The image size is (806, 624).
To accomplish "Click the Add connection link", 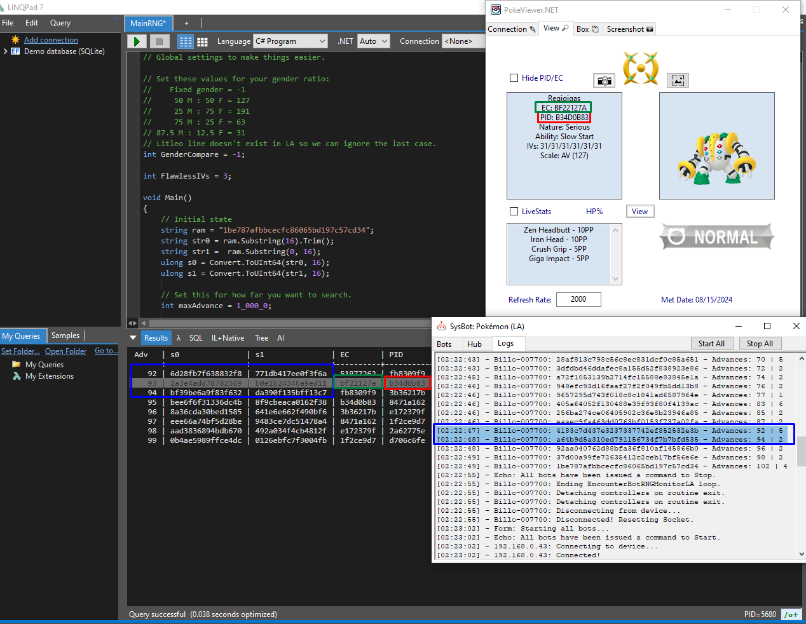I will click(51, 40).
